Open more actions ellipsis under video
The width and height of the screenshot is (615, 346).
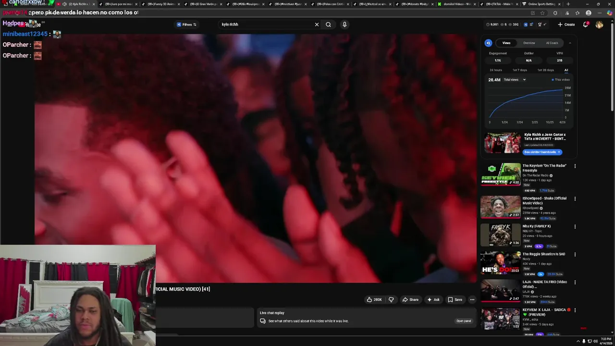pyautogui.click(x=472, y=299)
